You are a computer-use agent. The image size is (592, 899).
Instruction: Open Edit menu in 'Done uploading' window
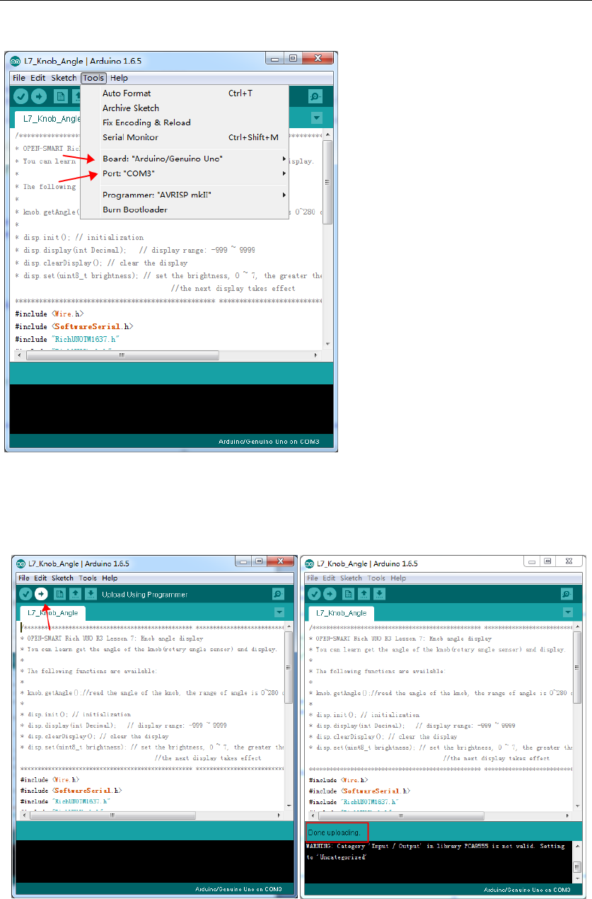[x=330, y=578]
